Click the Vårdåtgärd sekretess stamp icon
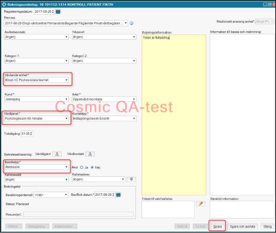276x233 pixels. [x=58, y=154]
